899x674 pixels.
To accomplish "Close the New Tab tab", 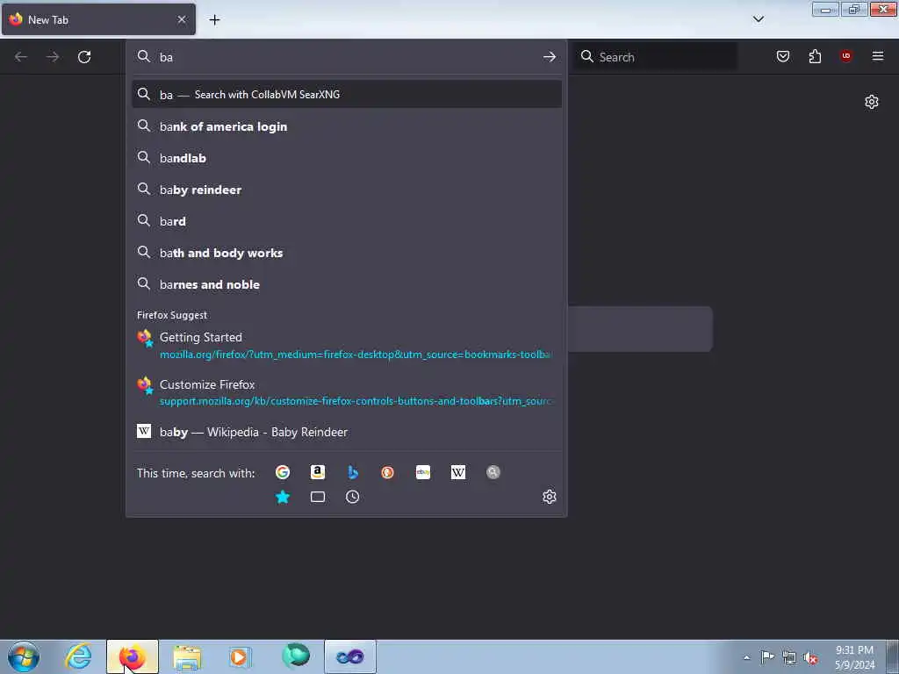I will pyautogui.click(x=182, y=19).
